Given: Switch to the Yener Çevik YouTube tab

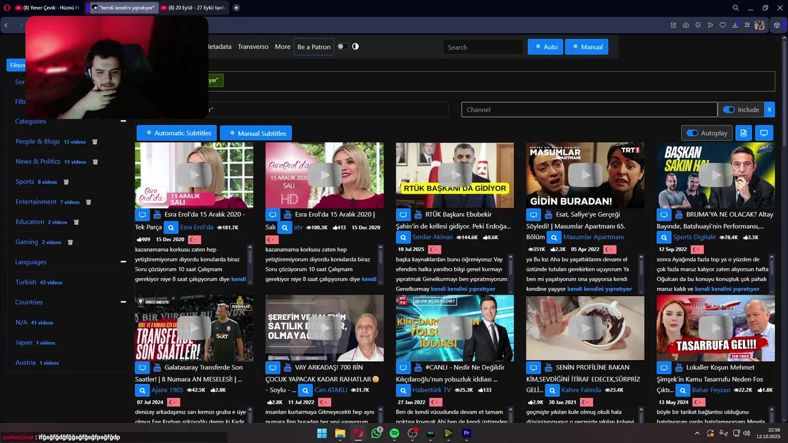Looking at the screenshot, I should pos(48,8).
